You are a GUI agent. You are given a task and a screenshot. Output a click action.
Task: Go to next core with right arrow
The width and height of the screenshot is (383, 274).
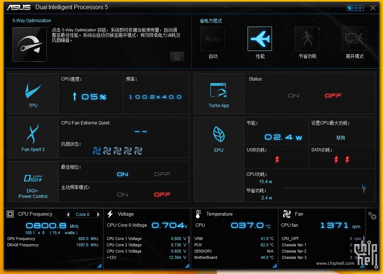98,214
